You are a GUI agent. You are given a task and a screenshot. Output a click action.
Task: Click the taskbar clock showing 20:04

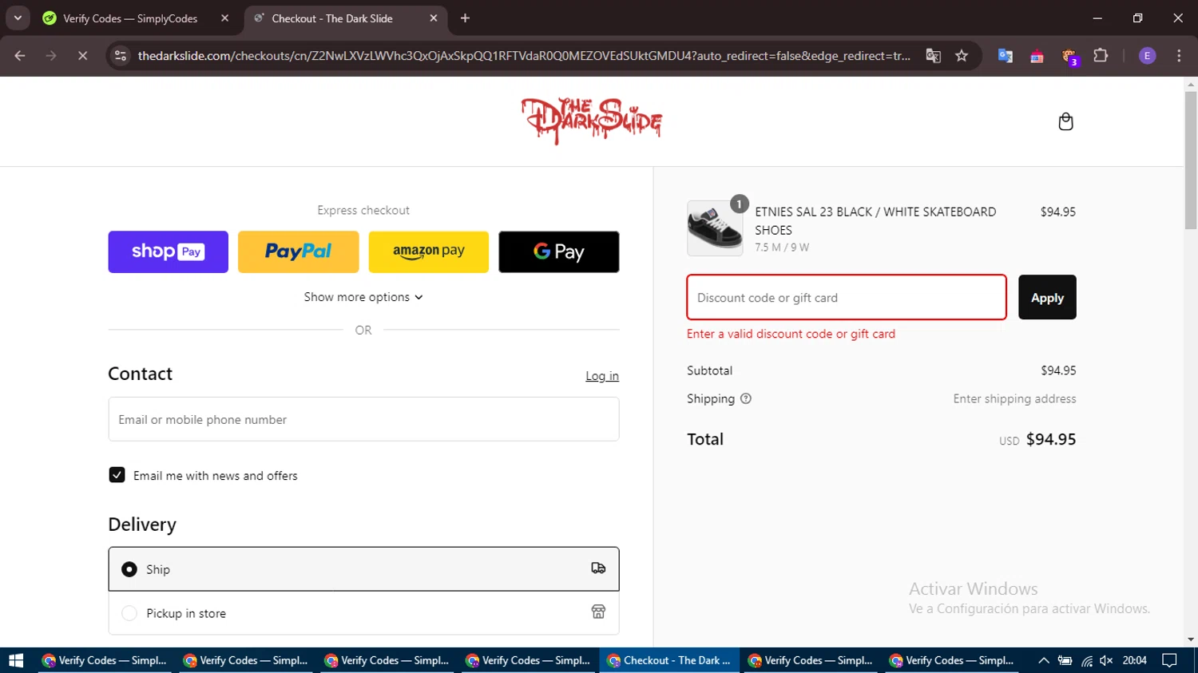pyautogui.click(x=1135, y=660)
